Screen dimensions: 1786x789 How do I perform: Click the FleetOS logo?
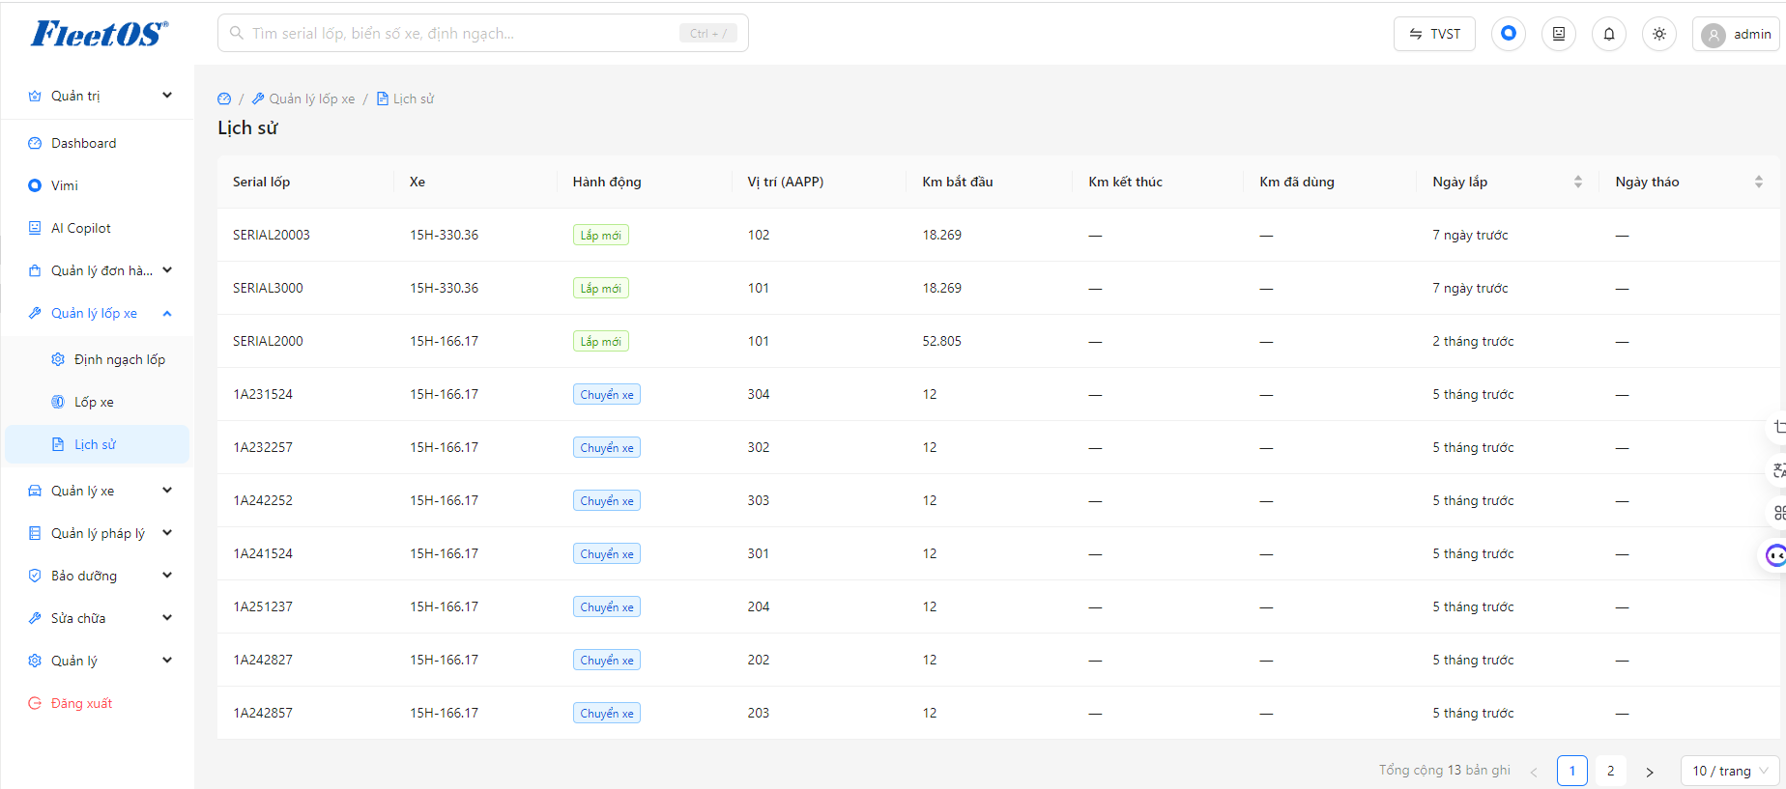(100, 34)
